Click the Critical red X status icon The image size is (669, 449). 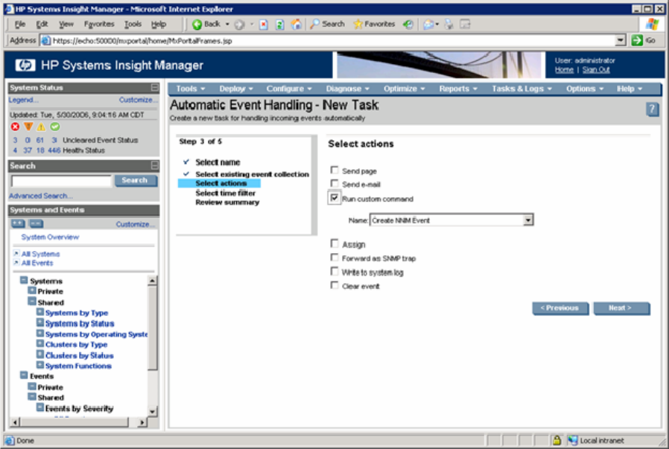pyautogui.click(x=15, y=127)
